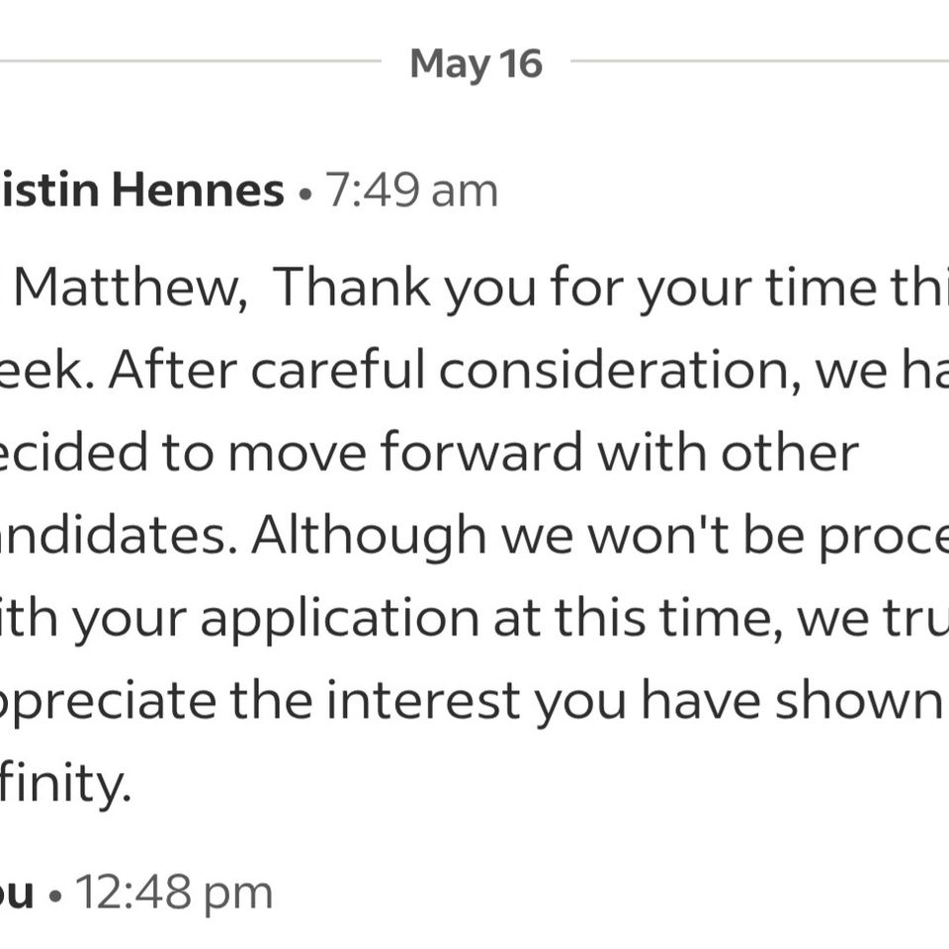This screenshot has height=949, width=949.
Task: Click the bullet beside 7:49 am
Action: click(305, 195)
